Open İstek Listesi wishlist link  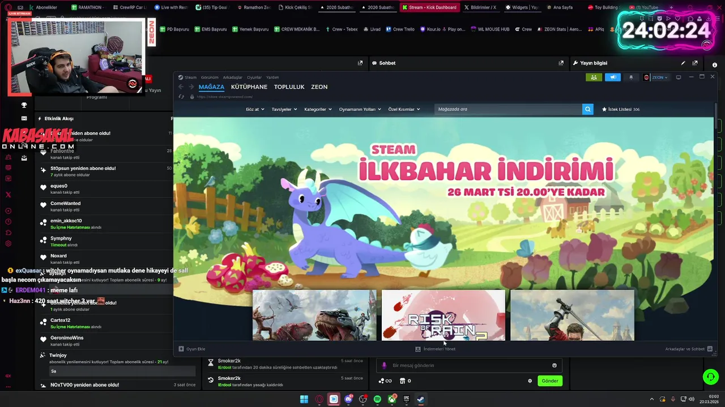pyautogui.click(x=621, y=109)
